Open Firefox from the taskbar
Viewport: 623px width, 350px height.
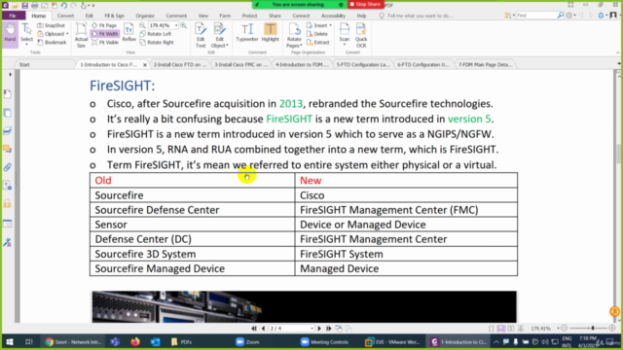[135, 341]
